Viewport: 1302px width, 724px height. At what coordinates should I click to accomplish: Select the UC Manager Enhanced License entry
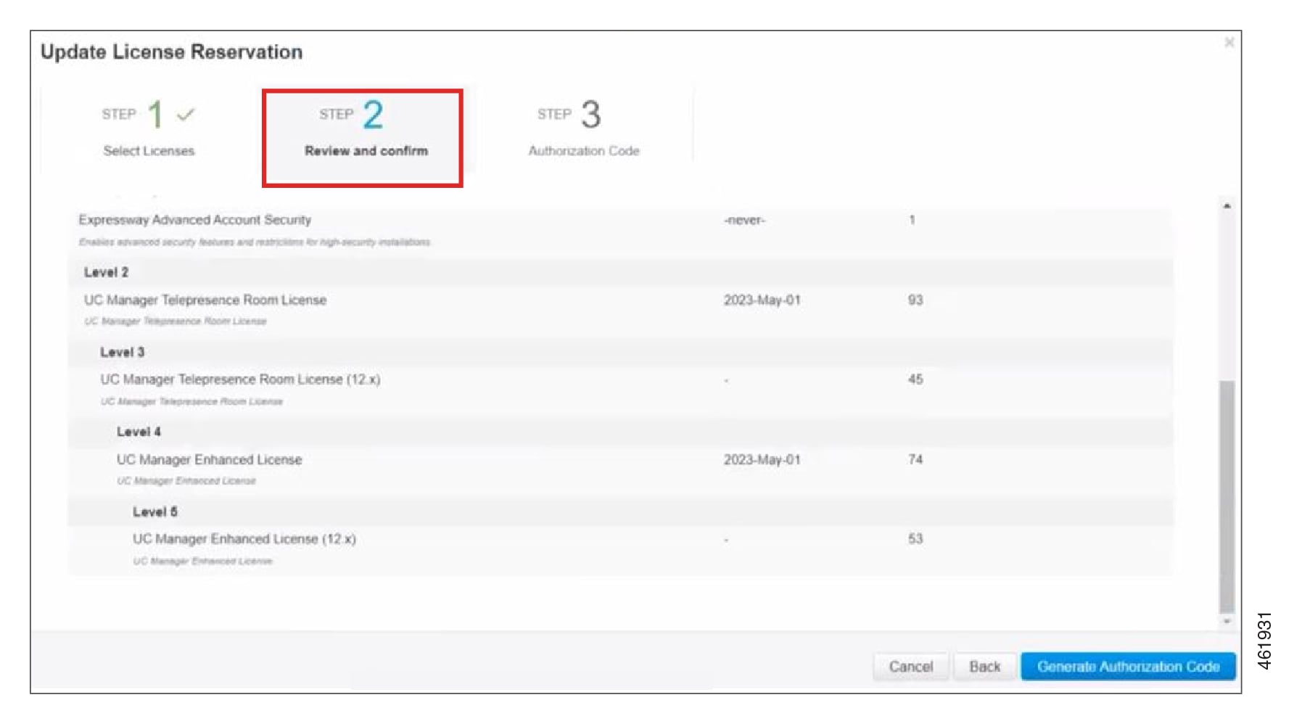(x=209, y=460)
